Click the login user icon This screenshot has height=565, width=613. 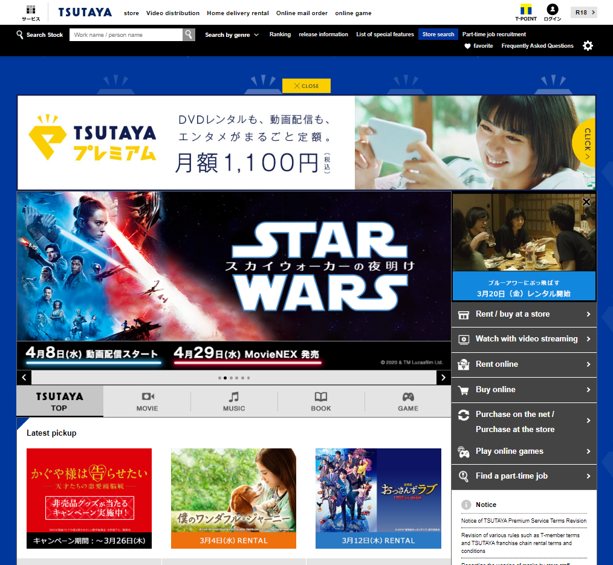click(x=553, y=13)
